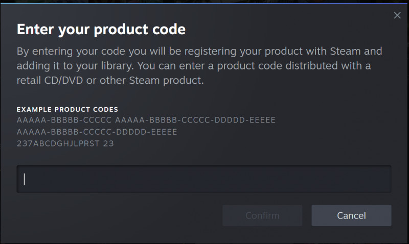Click the dark backdrop strip above the dialog
The height and width of the screenshot is (244, 409).
204,2
